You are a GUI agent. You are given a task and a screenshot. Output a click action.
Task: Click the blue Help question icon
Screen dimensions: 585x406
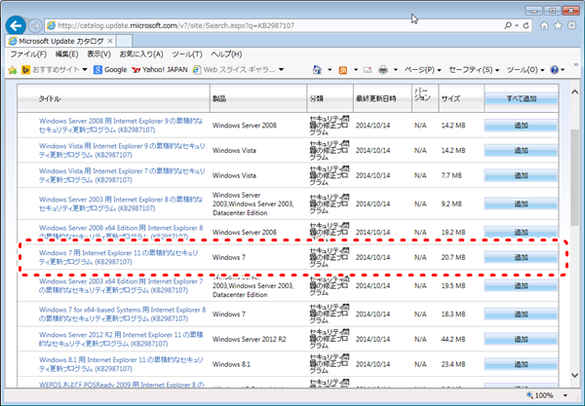555,70
